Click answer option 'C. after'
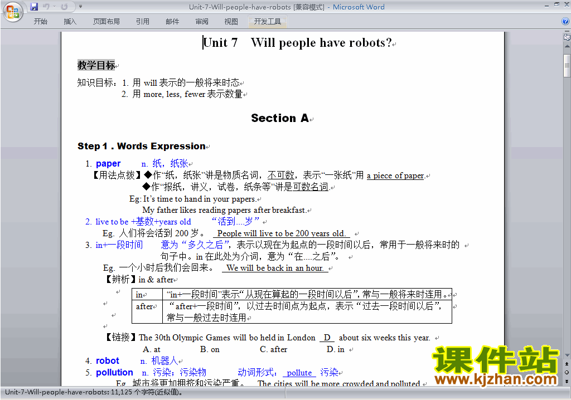571x400 pixels. 273,349
